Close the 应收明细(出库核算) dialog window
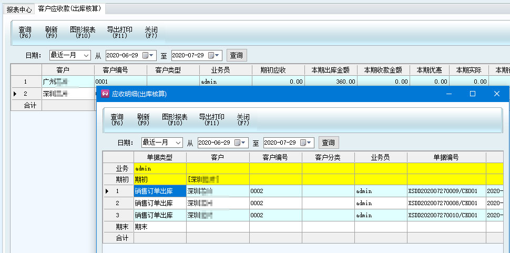510x253 pixels. click(x=497, y=94)
